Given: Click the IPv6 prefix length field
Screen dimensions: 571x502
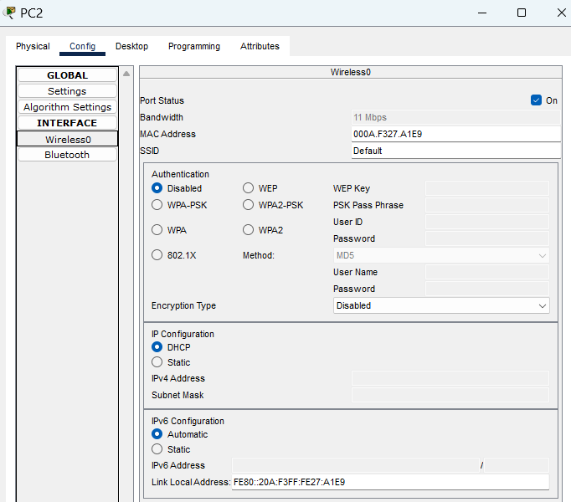Looking at the screenshot, I should coord(517,465).
